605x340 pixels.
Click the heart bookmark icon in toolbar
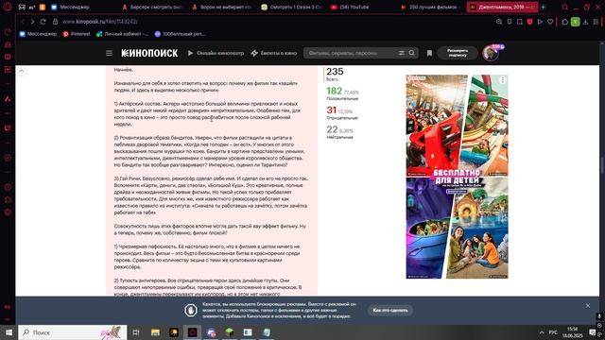(550, 22)
